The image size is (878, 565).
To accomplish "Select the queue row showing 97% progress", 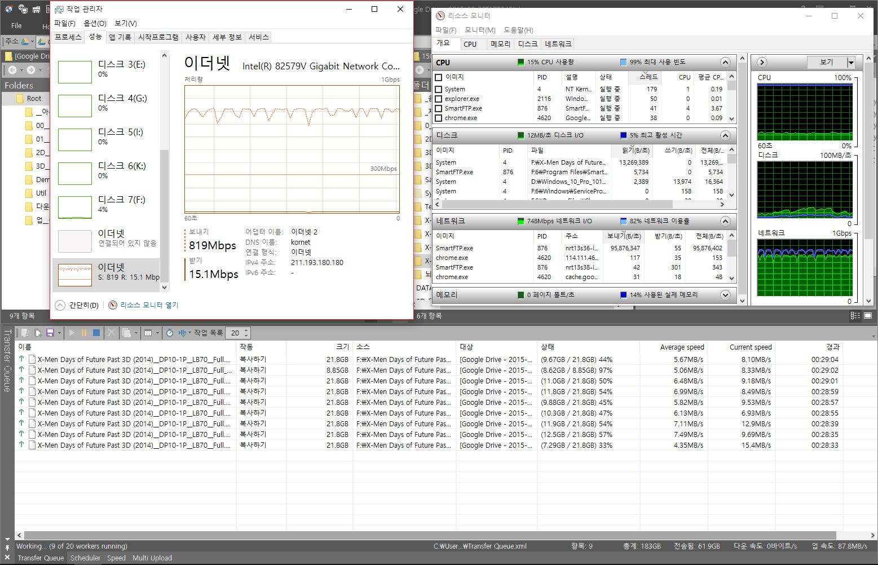I will [429, 370].
